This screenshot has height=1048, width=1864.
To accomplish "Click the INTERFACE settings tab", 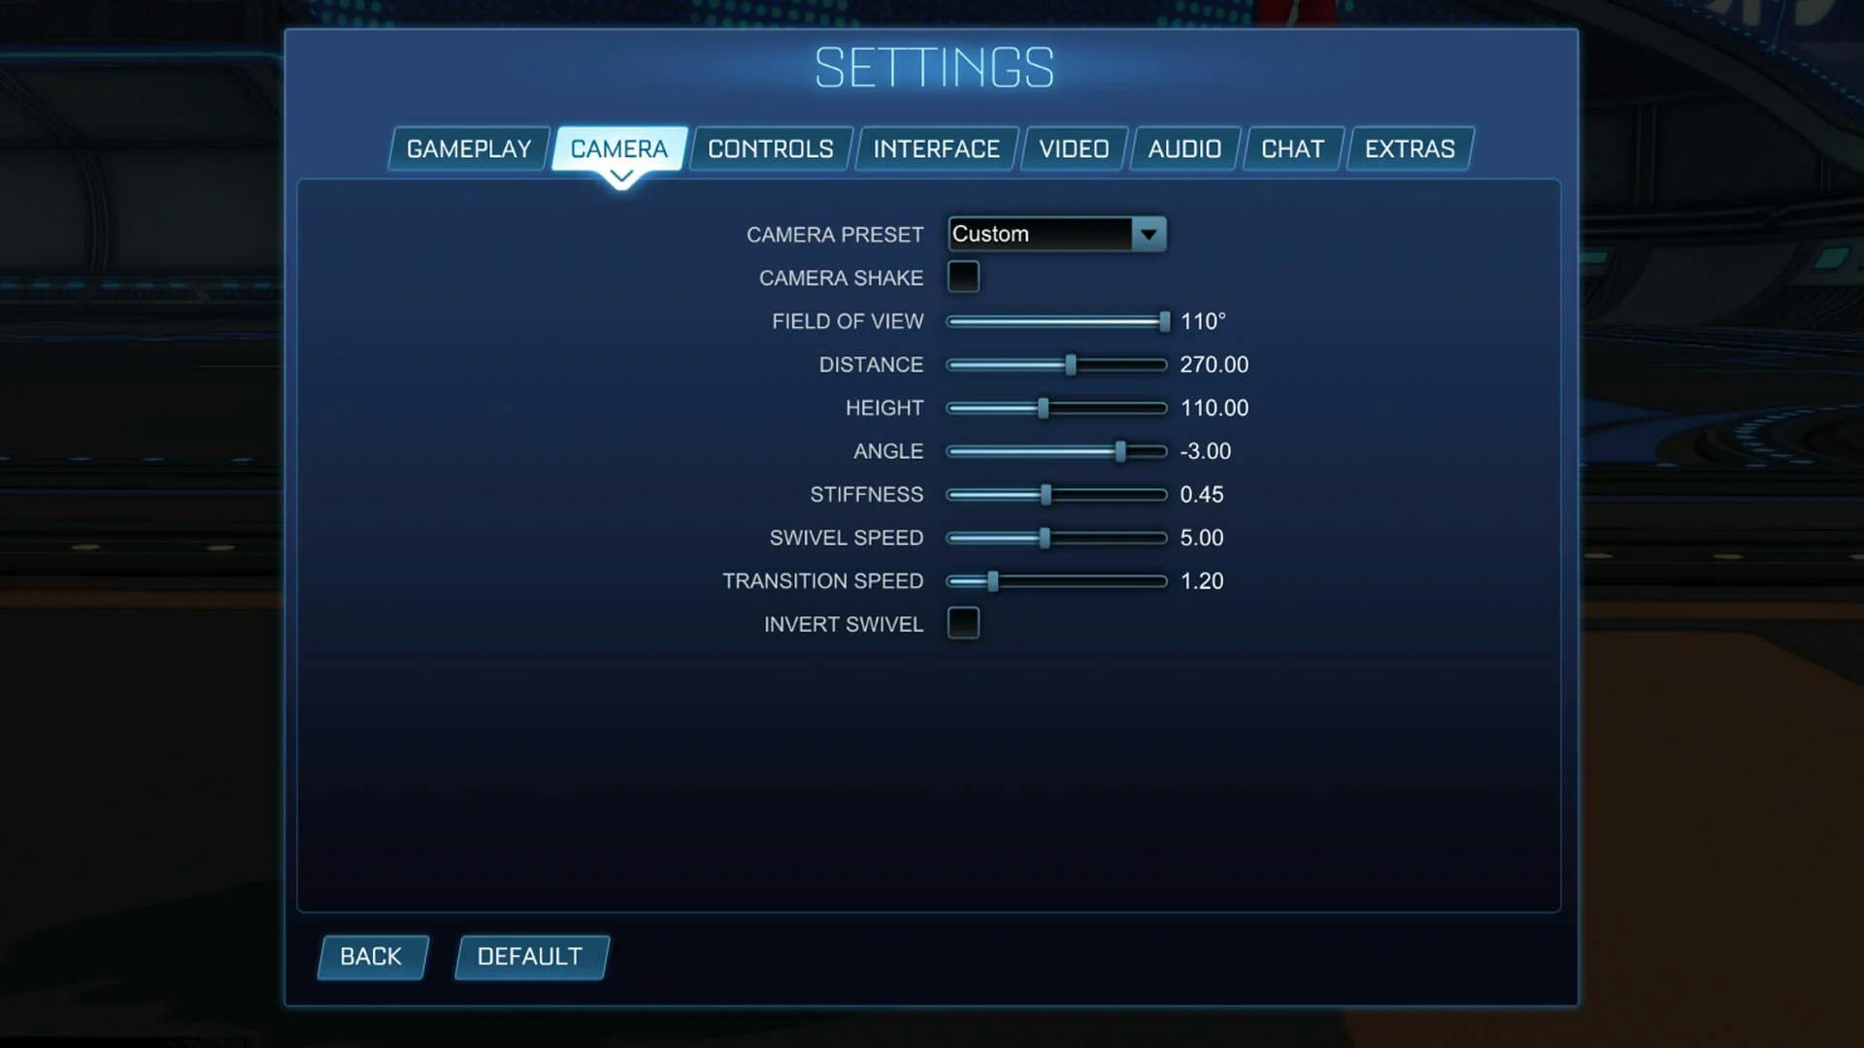I will click(936, 147).
